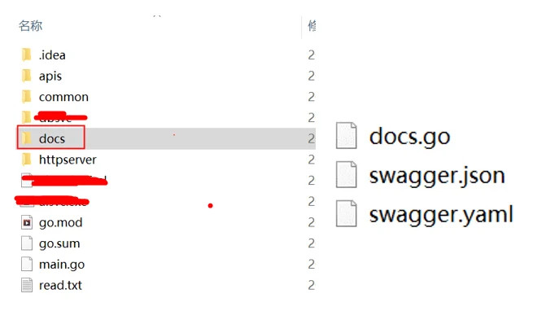
Task: Click the swagger.yaml file name
Action: tap(441, 215)
